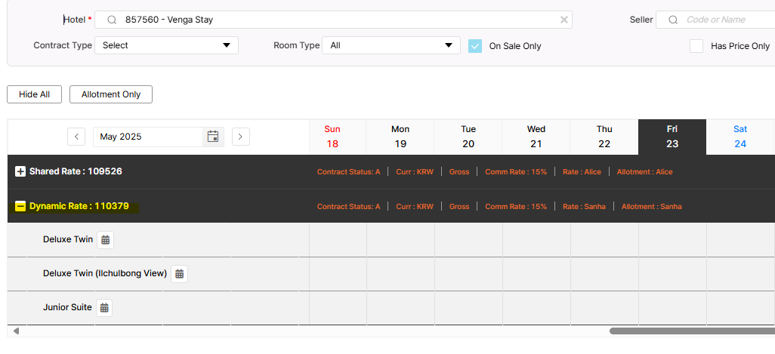Uncheck the On Sale Only checkbox
This screenshot has height=354, width=775.
(474, 46)
